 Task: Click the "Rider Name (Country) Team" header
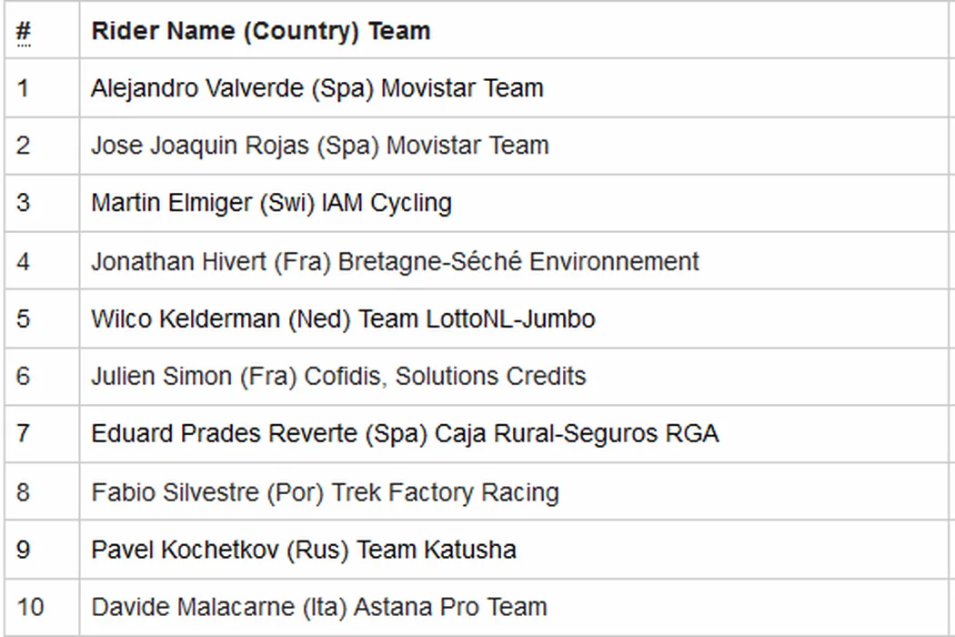(260, 31)
